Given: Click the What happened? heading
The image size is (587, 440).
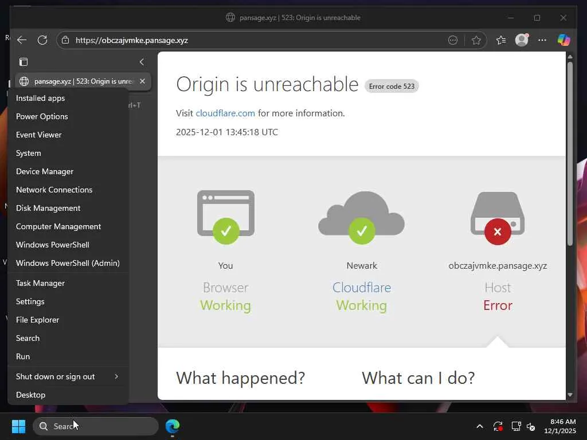Looking at the screenshot, I should (241, 378).
